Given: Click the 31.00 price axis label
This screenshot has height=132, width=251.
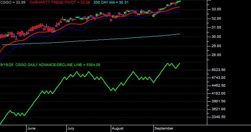Looking at the screenshot, I should [x=216, y=27].
